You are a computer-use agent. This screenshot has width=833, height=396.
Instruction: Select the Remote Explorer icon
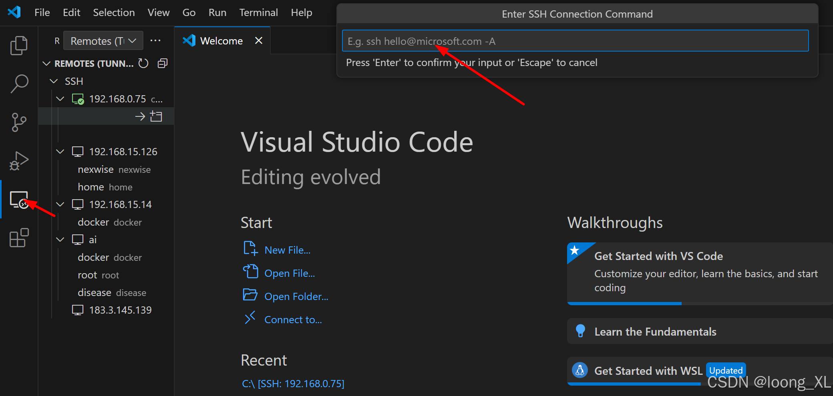pyautogui.click(x=19, y=200)
